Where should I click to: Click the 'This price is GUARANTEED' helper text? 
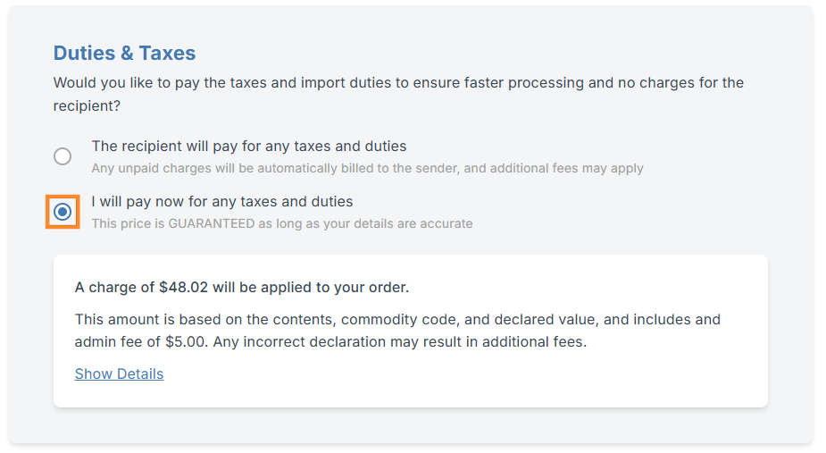tap(282, 223)
